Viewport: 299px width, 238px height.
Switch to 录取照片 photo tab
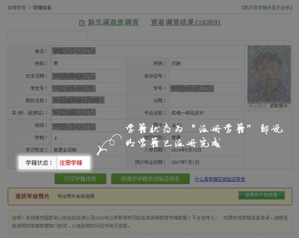[x=279, y=106]
